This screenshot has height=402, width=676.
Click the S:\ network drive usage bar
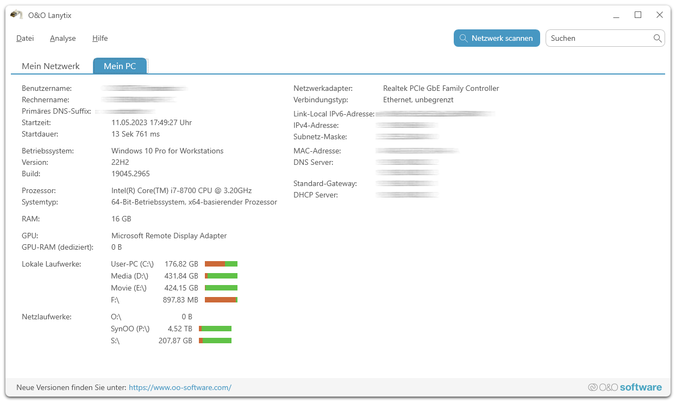click(215, 341)
